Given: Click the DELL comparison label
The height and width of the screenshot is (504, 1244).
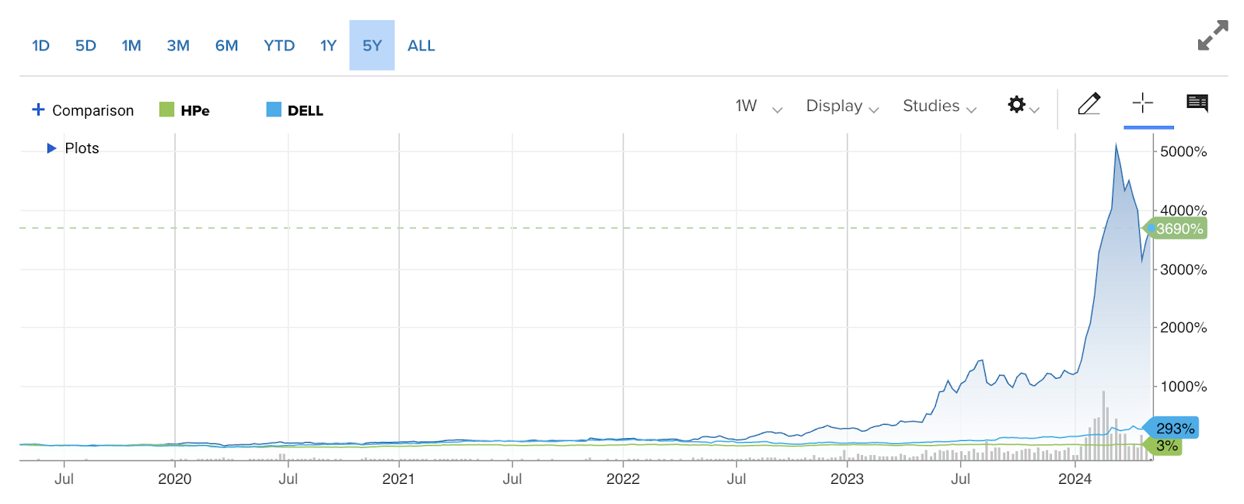Looking at the screenshot, I should click(306, 110).
